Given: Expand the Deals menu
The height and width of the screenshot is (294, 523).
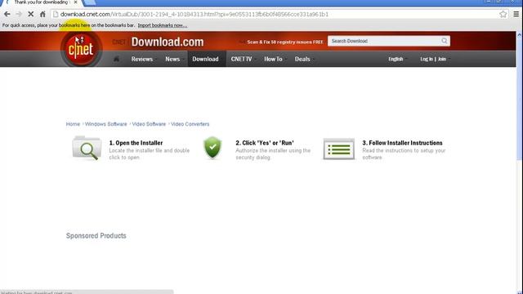Looking at the screenshot, I should (304, 59).
